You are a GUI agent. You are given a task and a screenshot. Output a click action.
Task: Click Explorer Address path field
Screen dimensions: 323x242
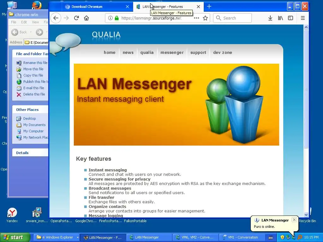[x=36, y=43]
